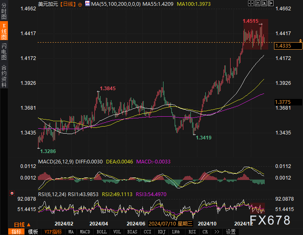Click the orange price line arrow marker
303x235 pixels.
pos(301,41)
